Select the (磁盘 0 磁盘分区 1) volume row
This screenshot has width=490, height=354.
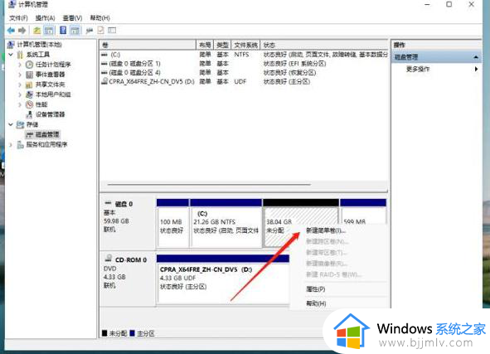pos(244,64)
